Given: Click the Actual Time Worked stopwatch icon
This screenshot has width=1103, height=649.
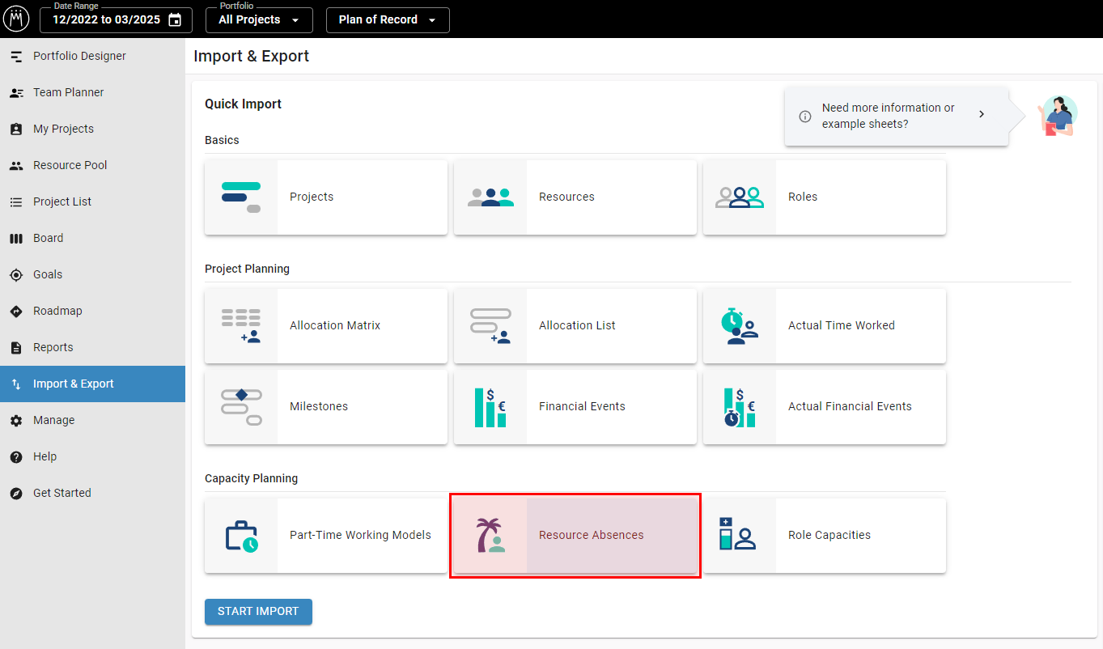Looking at the screenshot, I should point(740,326).
